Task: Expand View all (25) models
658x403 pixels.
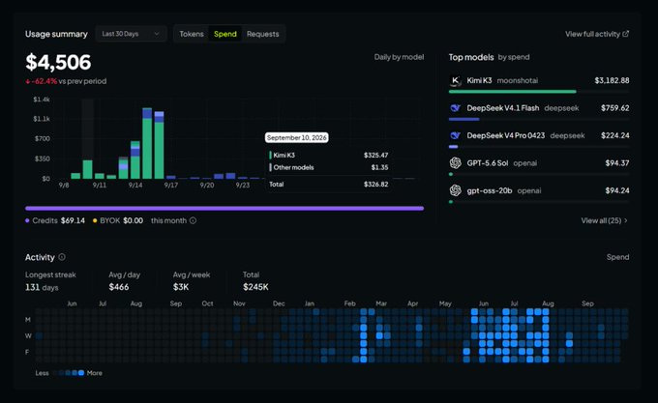Action: (604, 220)
